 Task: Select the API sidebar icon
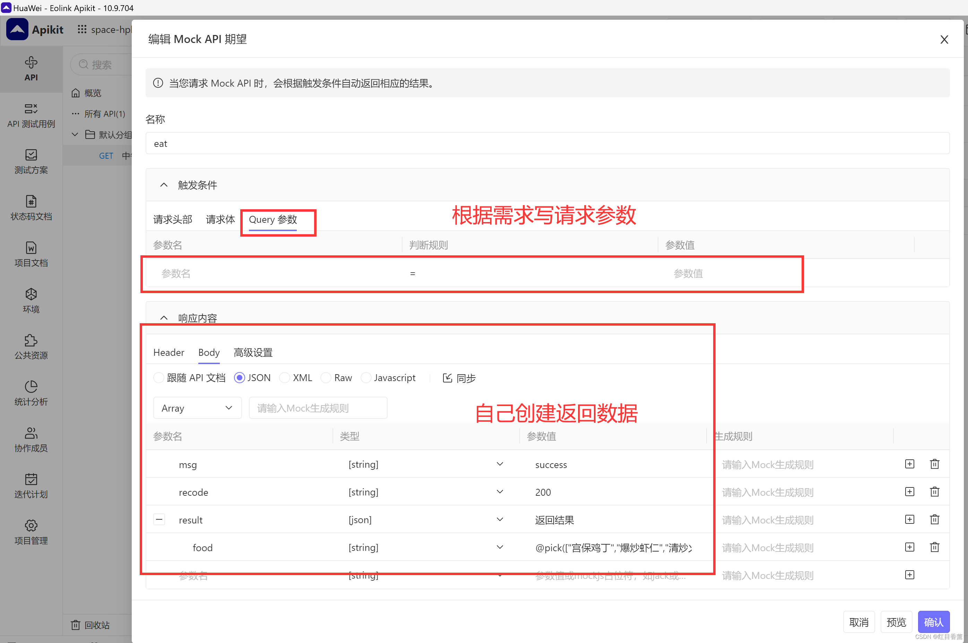[x=31, y=69]
